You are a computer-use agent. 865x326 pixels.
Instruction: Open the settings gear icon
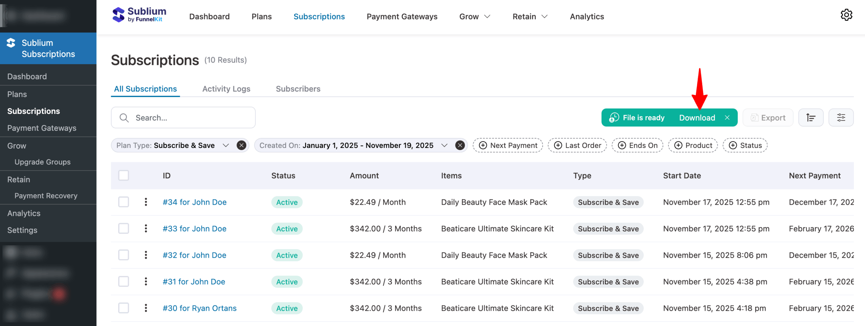tap(846, 15)
